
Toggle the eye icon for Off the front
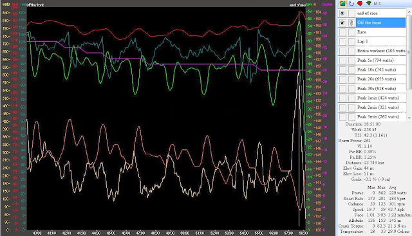pyautogui.click(x=342, y=23)
